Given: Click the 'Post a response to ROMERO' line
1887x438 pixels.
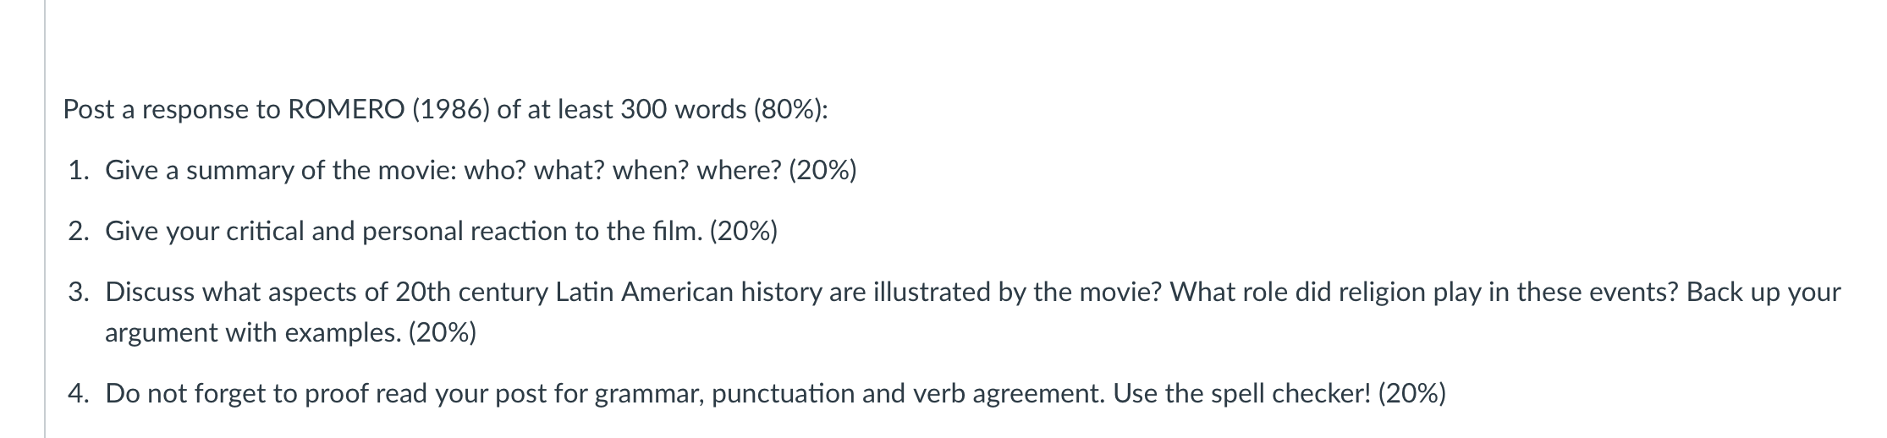Looking at the screenshot, I should tap(446, 110).
